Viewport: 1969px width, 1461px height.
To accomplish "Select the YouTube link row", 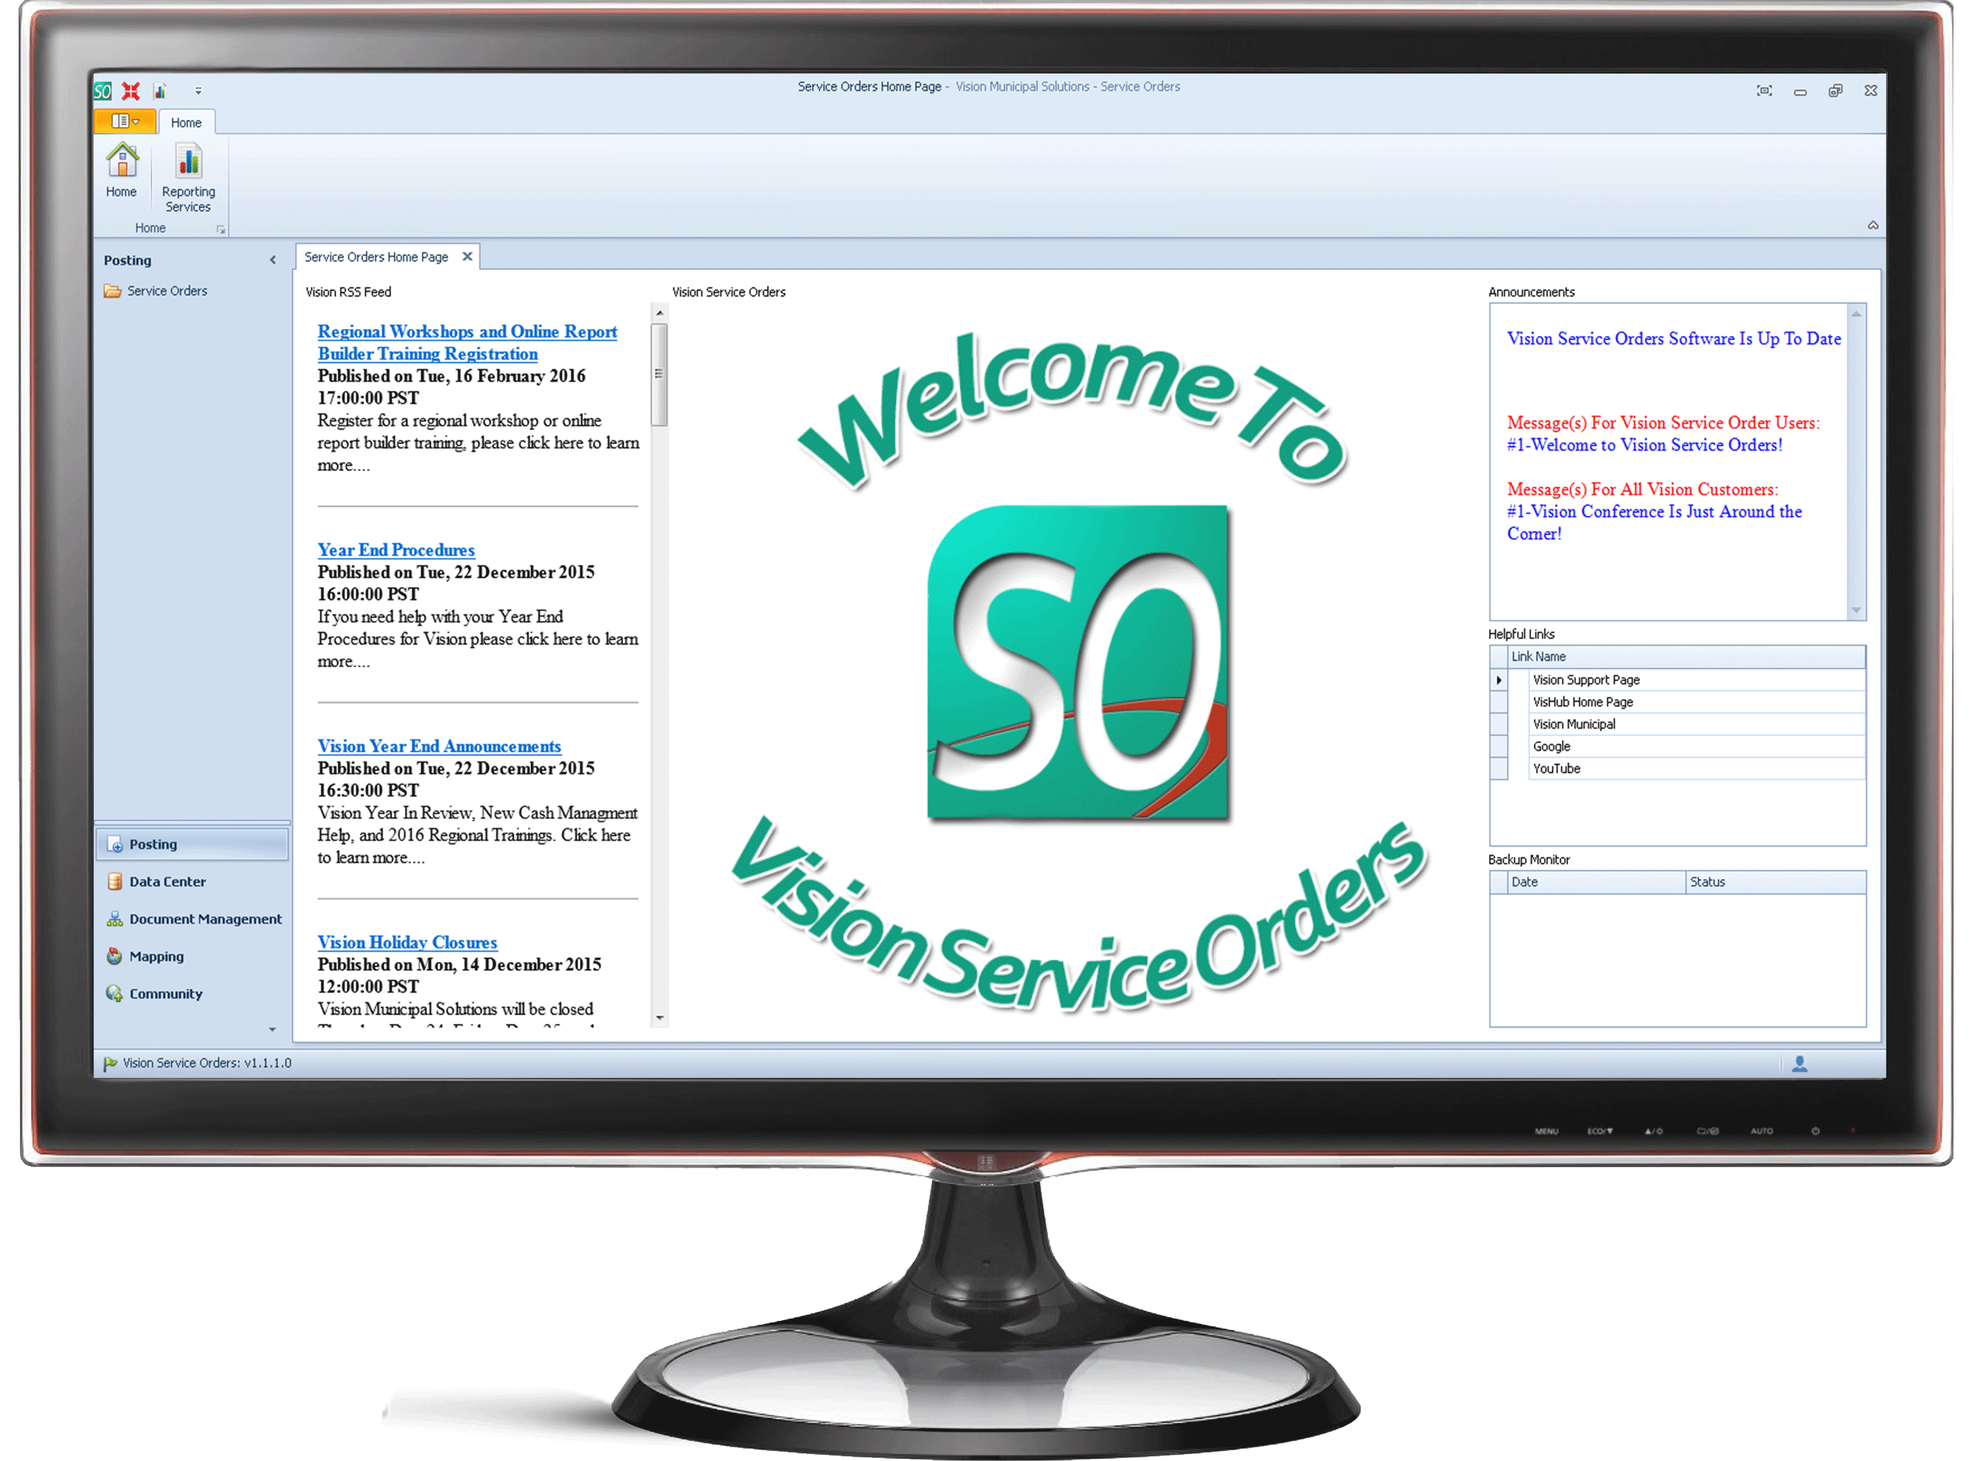I will (1697, 768).
